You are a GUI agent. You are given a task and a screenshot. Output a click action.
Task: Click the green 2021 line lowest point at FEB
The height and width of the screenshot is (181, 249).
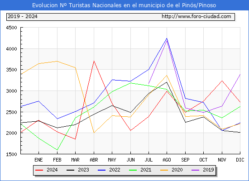pos(57,150)
